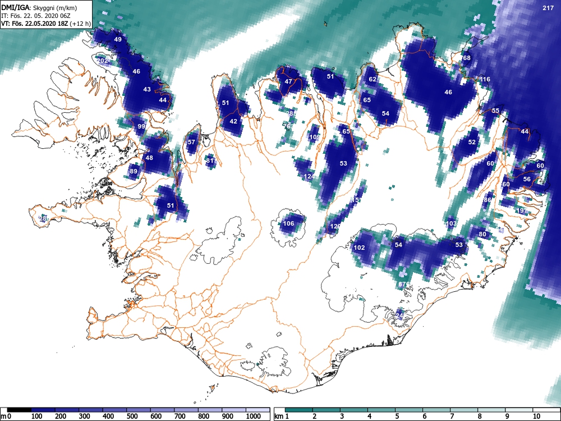
Task: Click the visibility value 47
Action: point(288,81)
